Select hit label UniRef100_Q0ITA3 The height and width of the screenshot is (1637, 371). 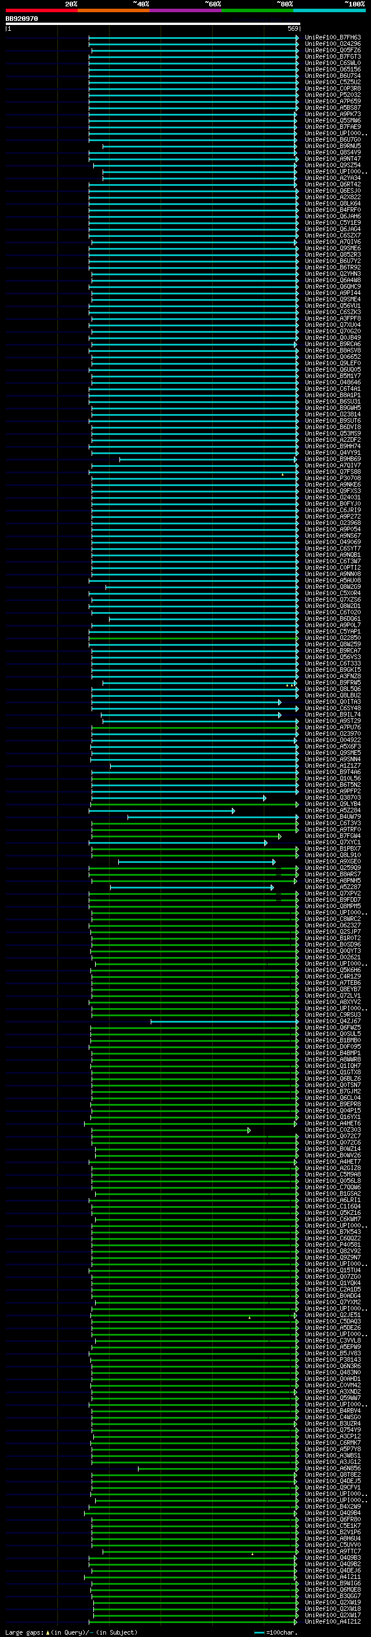333,701
